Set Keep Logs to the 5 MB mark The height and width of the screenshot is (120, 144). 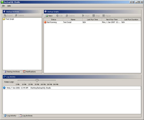point(18,84)
